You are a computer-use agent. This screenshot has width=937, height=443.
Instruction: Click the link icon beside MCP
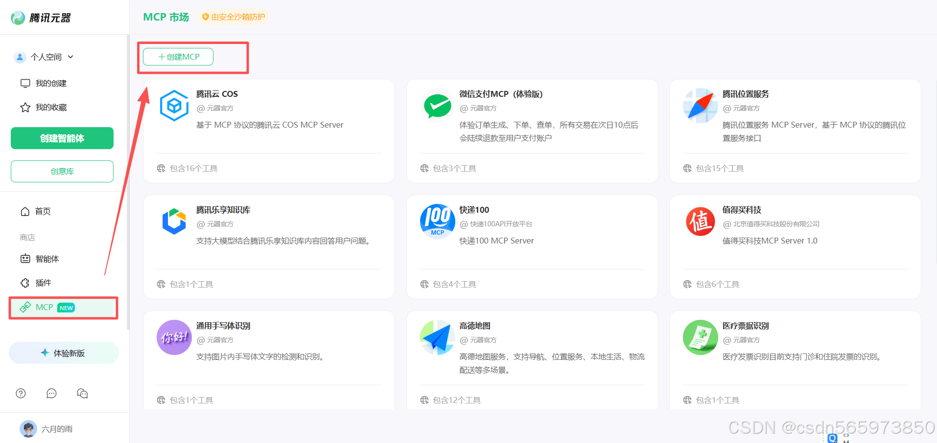click(x=25, y=307)
